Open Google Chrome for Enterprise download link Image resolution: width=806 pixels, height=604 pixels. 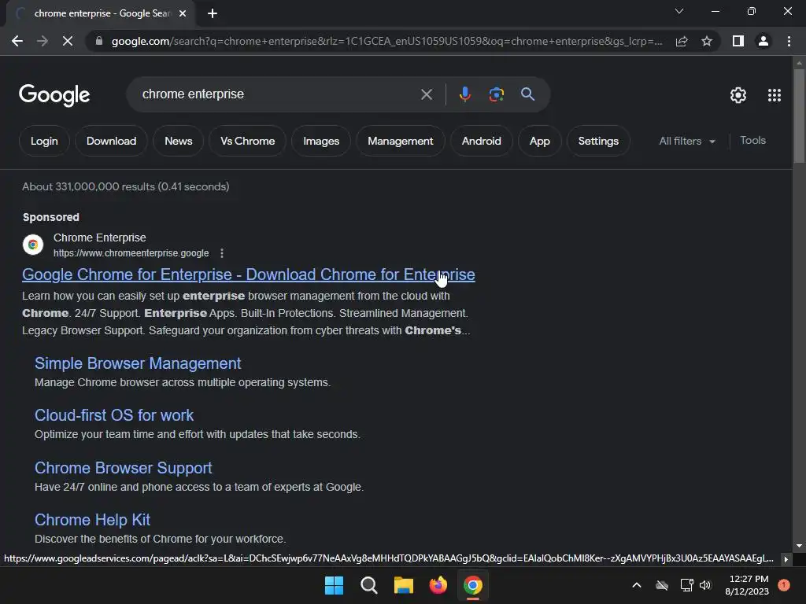pos(248,274)
